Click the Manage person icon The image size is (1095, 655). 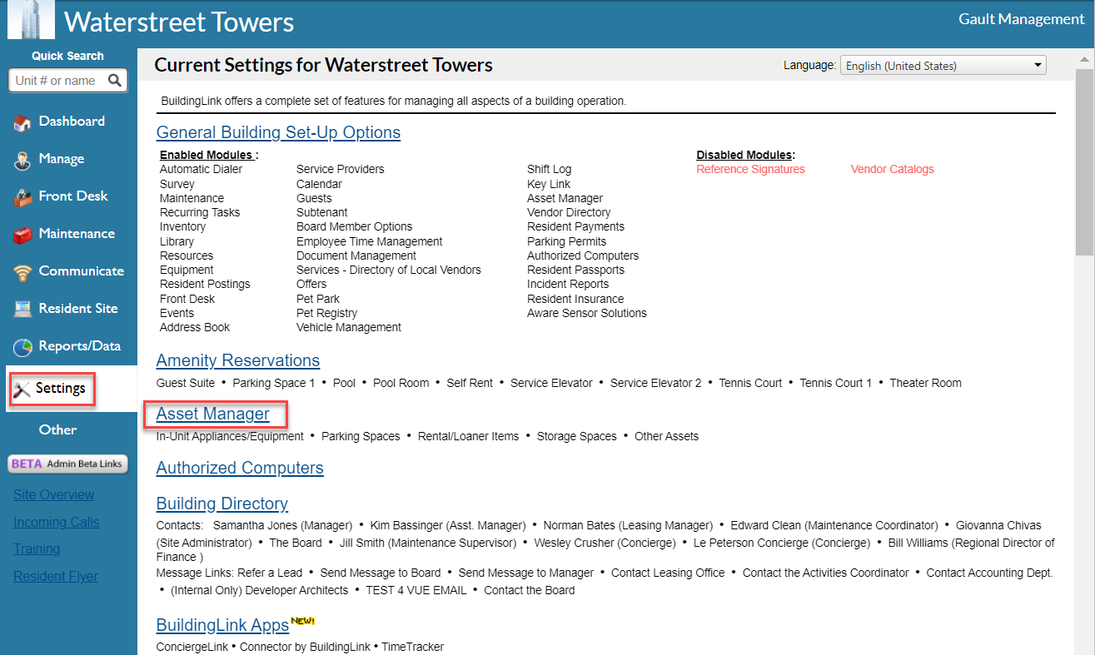(x=22, y=161)
